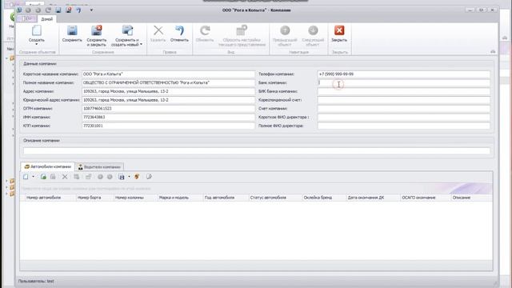
Task: Switch to Автомобили компании tab
Action: (x=48, y=166)
